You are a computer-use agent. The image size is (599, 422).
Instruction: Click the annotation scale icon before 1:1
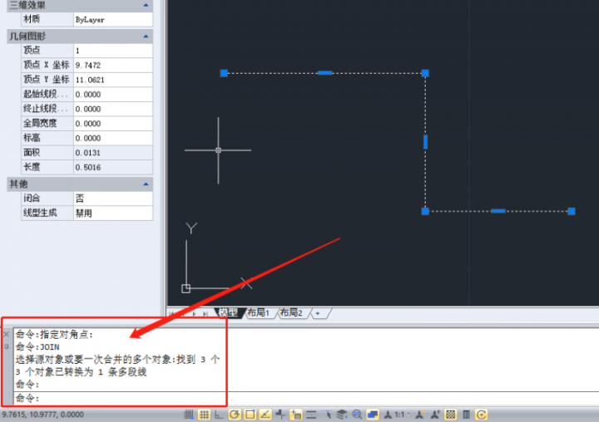click(x=388, y=415)
